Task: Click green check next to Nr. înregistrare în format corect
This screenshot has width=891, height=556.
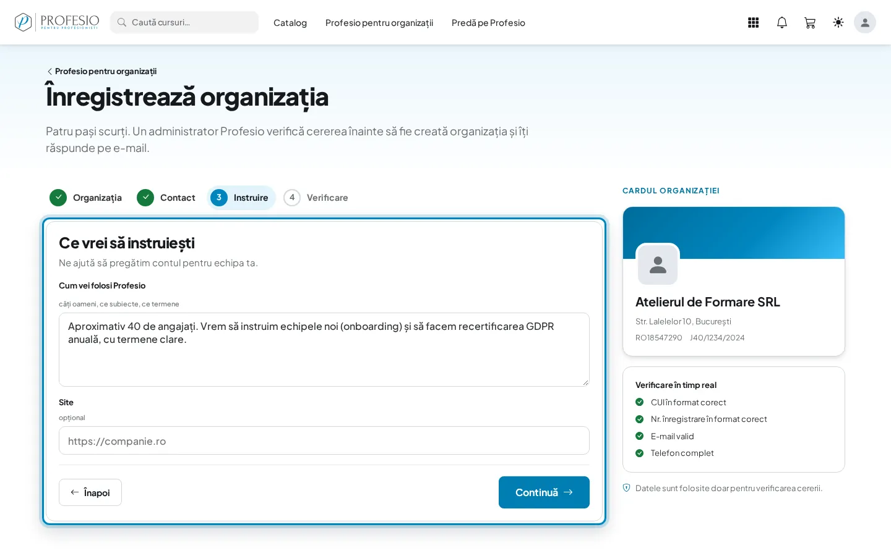Action: click(x=640, y=419)
